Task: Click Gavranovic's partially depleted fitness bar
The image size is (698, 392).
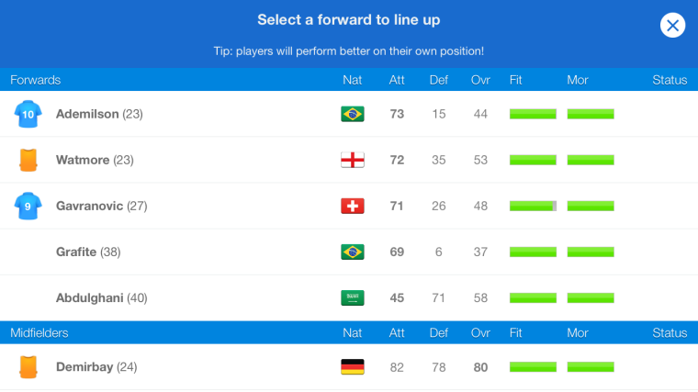Action: tap(533, 206)
